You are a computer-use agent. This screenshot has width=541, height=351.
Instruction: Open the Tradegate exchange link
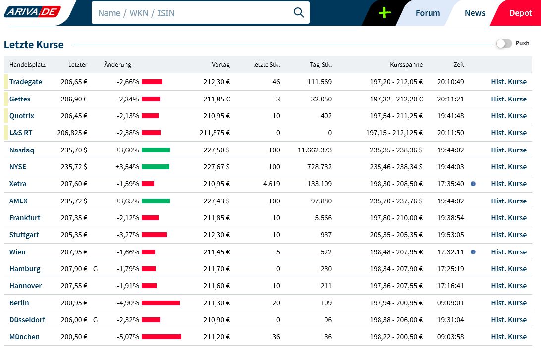(26, 82)
